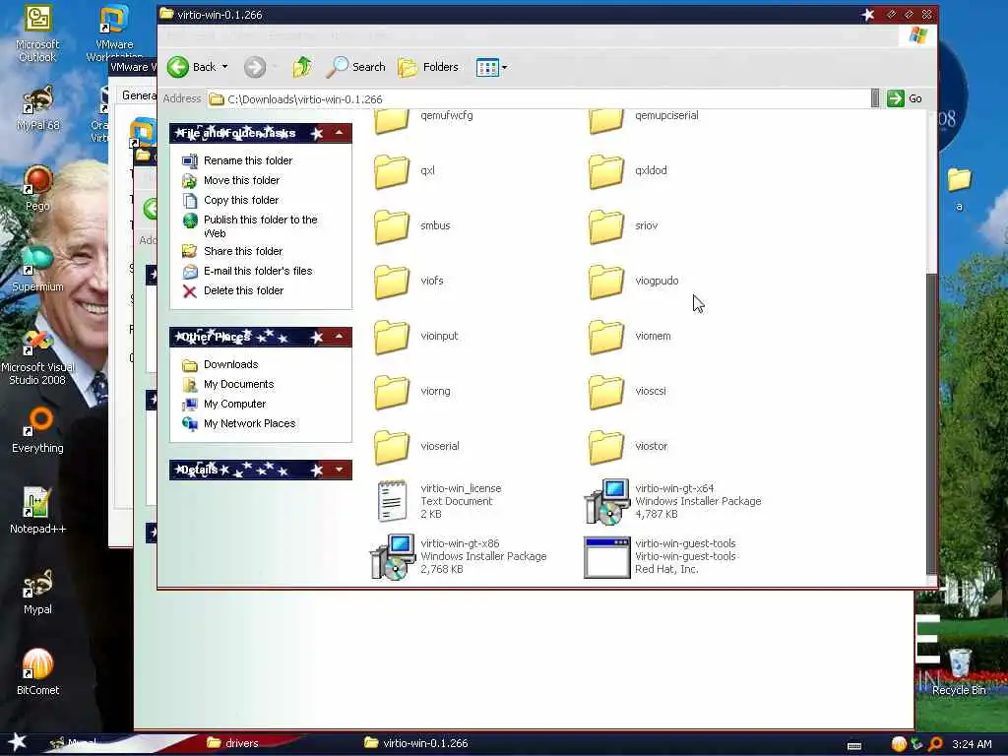The height and width of the screenshot is (756, 1008).
Task: Open My Documents in Other Places
Action: coord(227,385)
